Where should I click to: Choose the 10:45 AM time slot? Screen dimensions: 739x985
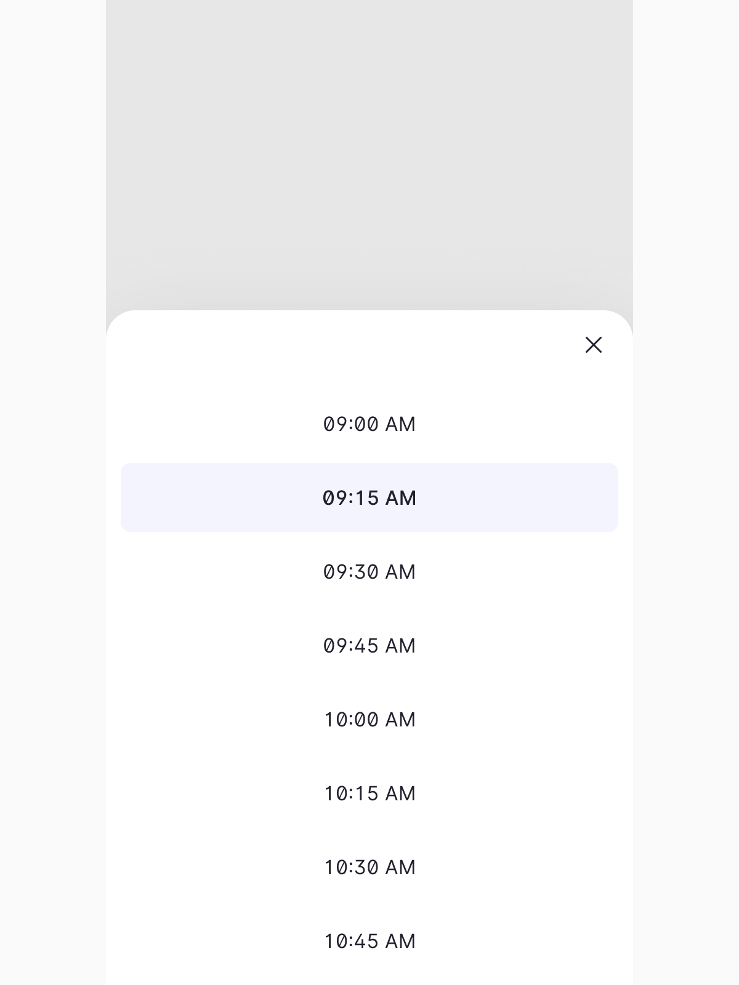(369, 941)
